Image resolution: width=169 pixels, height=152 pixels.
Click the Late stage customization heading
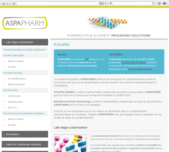pos(71,127)
